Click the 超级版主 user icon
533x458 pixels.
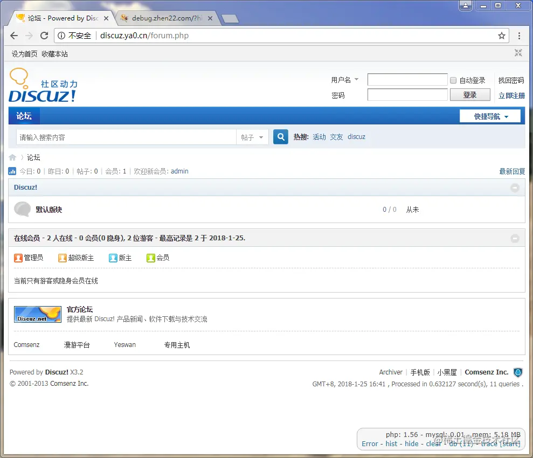coord(62,258)
